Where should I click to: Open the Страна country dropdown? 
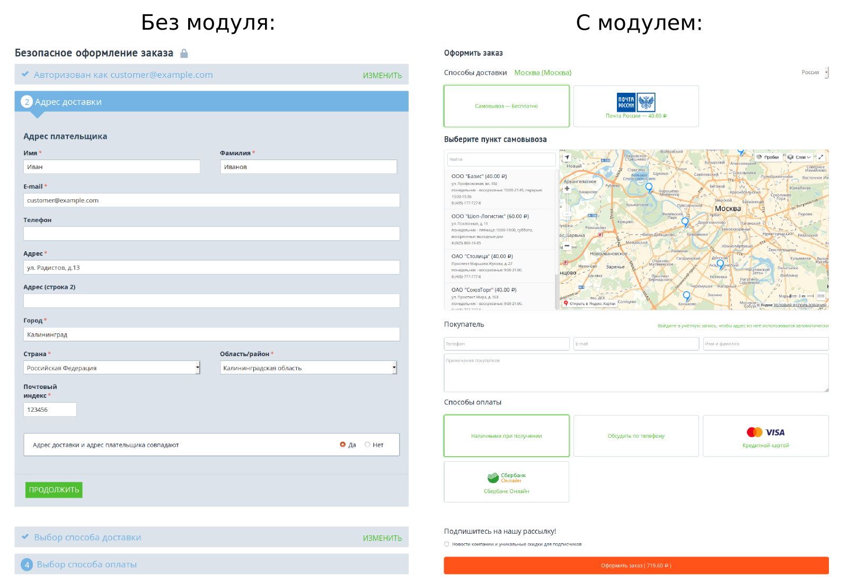tap(112, 368)
